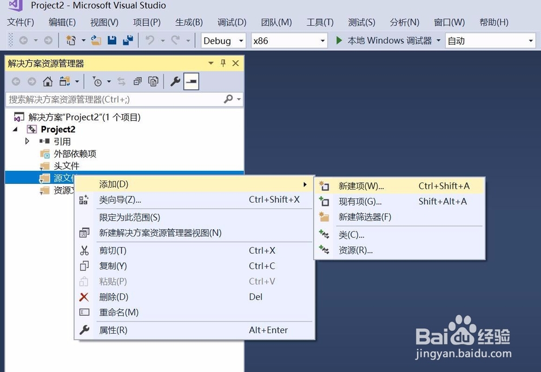Click inside the Solution Explorer search box
This screenshot has height=372, width=541.
click(108, 99)
